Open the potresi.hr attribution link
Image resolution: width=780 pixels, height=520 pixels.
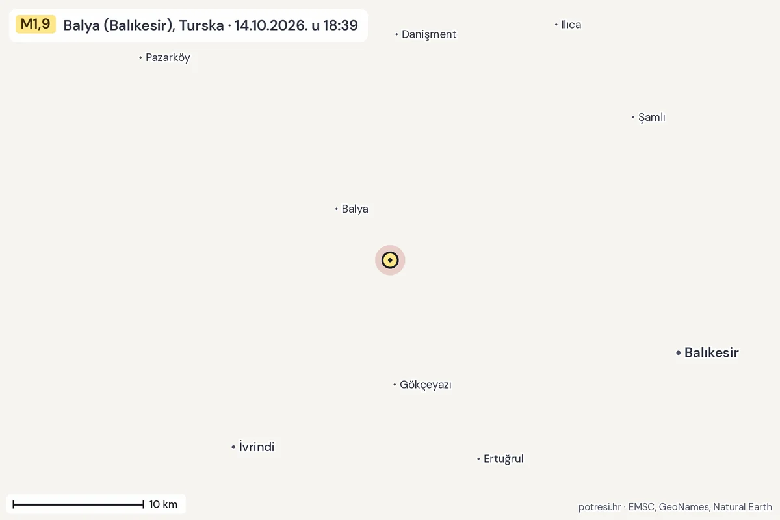600,507
